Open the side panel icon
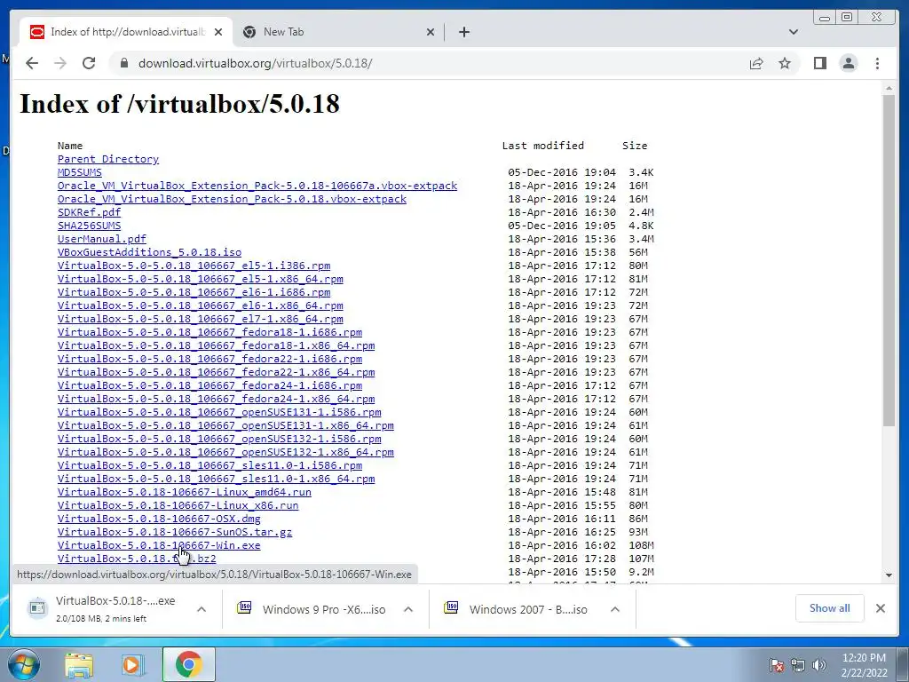The image size is (909, 682). tap(819, 63)
